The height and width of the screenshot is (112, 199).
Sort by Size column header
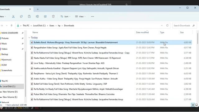point(182,32)
